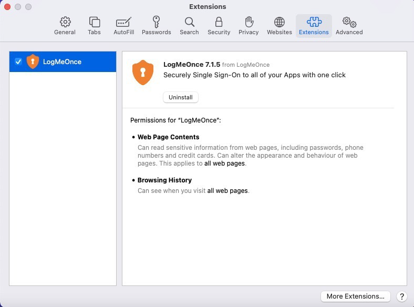414x307 pixels.
Task: Open Advanced gears preferences
Action: click(349, 26)
